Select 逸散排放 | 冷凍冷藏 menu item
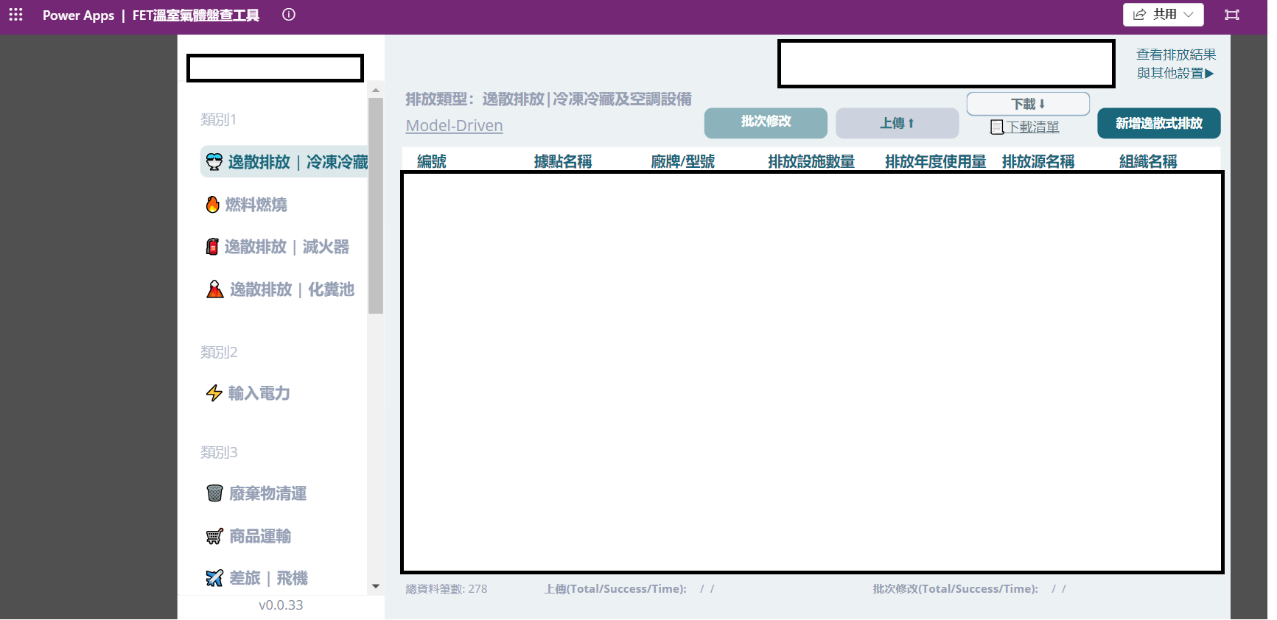Screen dimensions: 1277x620 [287, 162]
